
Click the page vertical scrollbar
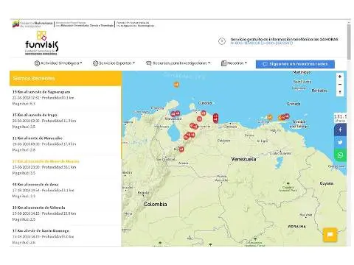coord(349,42)
